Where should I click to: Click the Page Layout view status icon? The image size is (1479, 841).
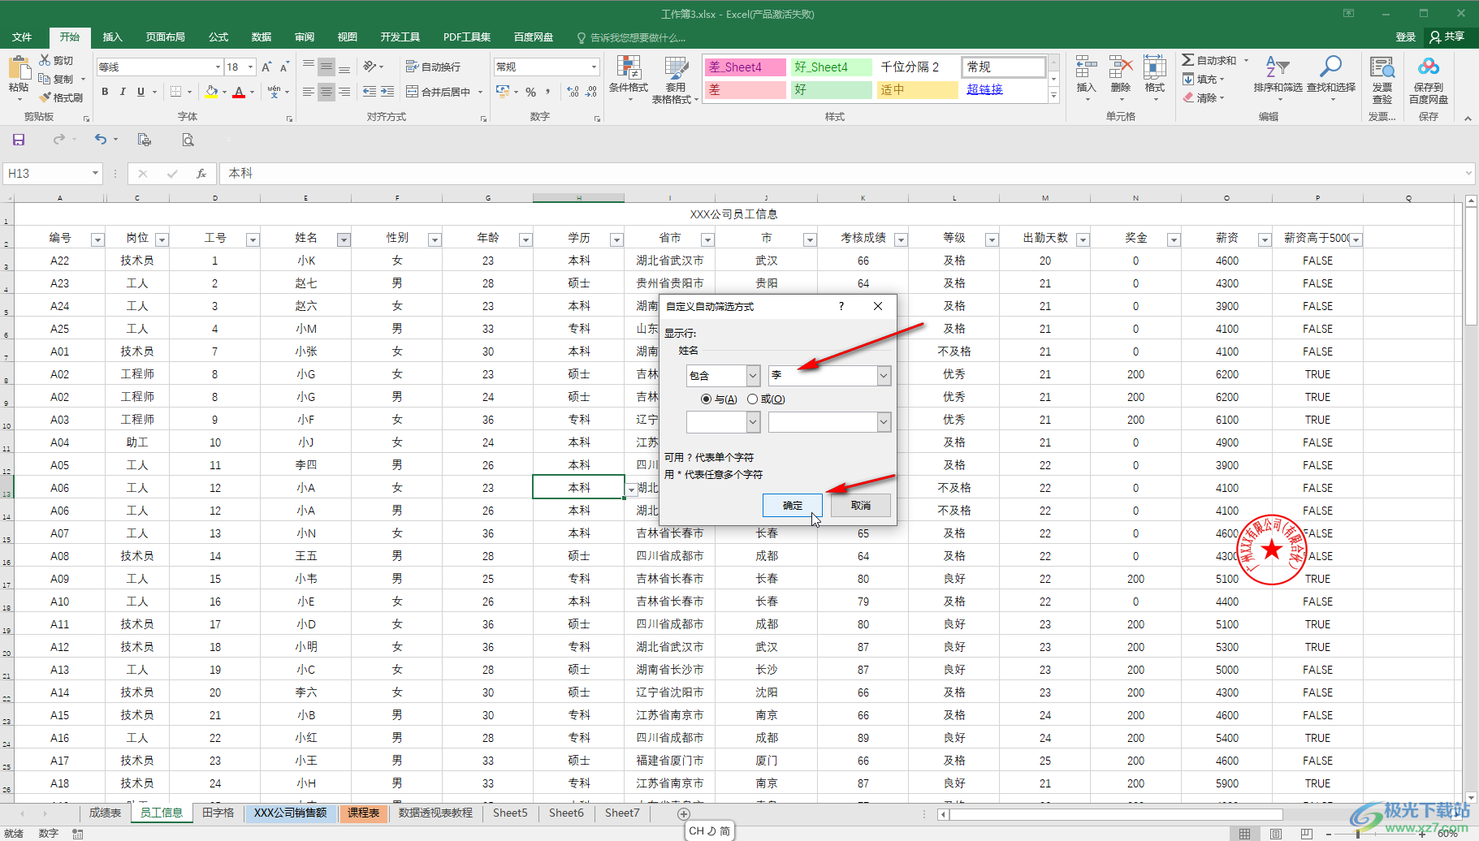[x=1275, y=834]
